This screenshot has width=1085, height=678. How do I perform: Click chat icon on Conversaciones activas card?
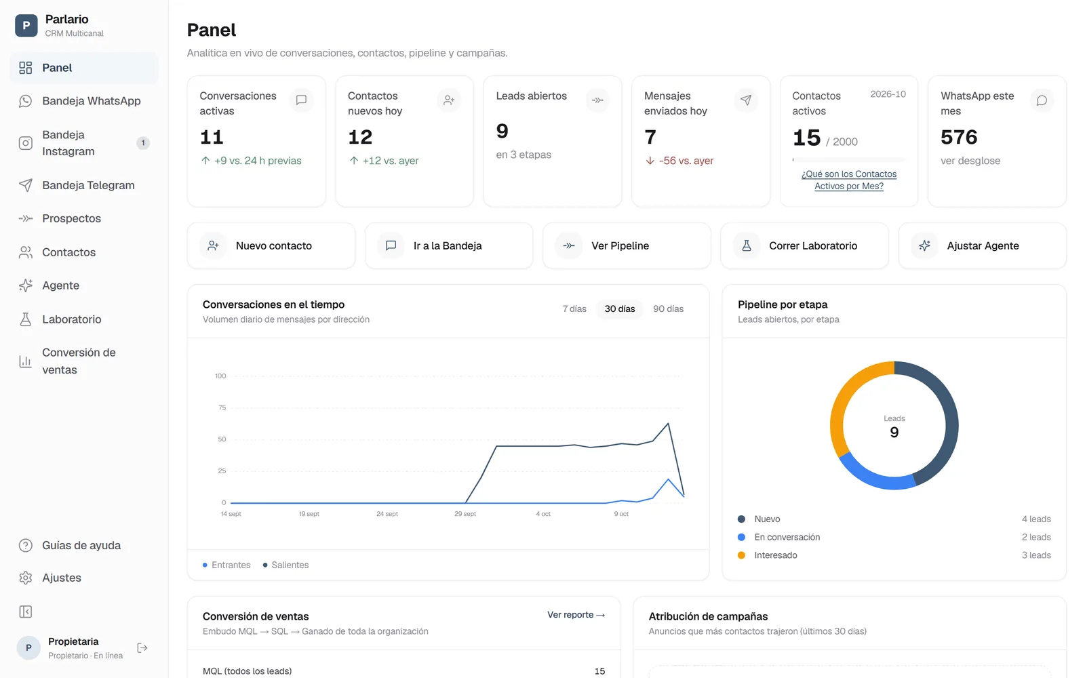click(302, 100)
